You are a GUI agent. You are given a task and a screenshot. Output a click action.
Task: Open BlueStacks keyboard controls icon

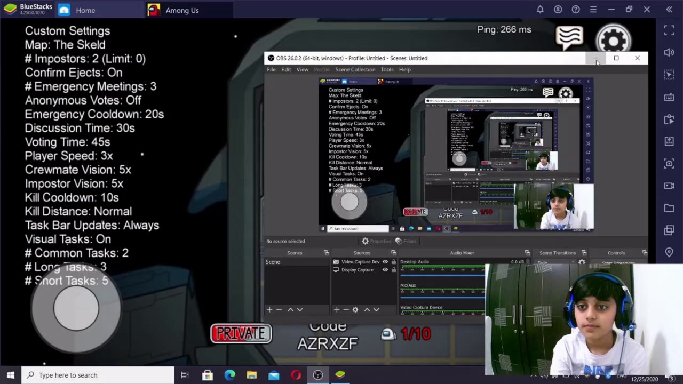coord(669,97)
